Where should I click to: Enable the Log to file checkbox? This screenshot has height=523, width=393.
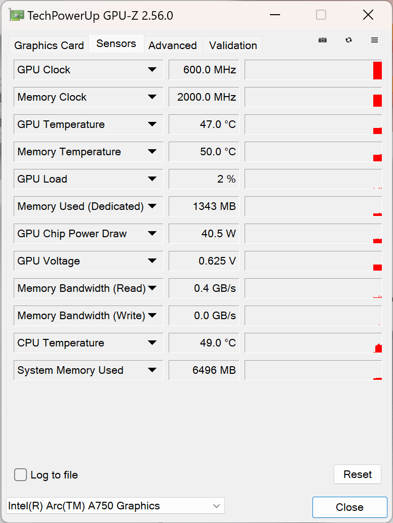click(x=21, y=475)
